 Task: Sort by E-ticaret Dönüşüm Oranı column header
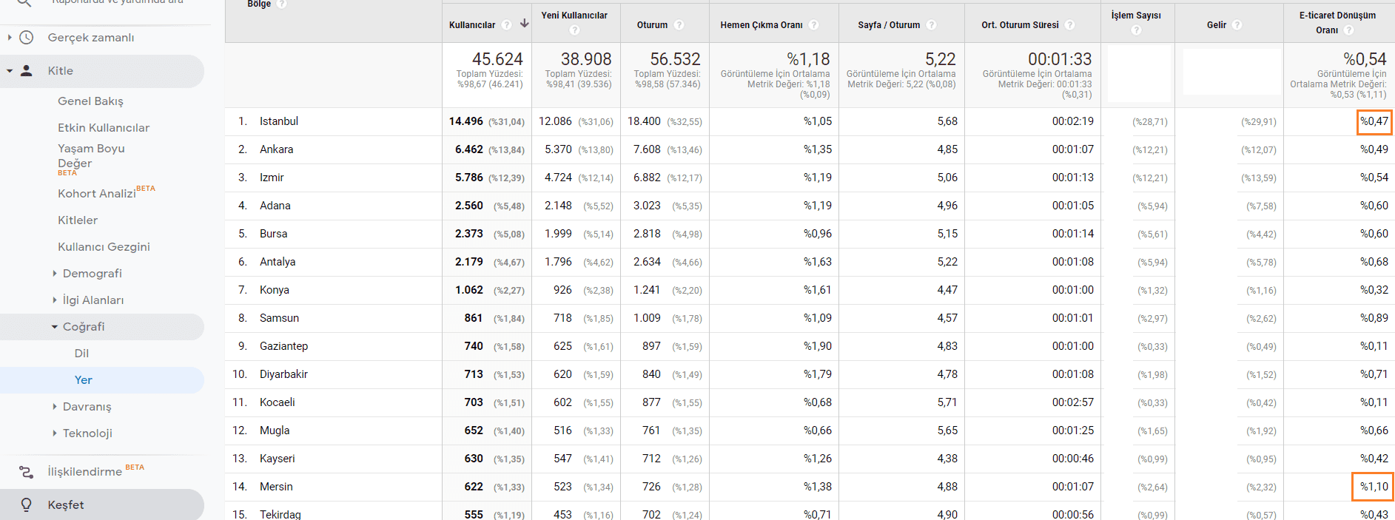pyautogui.click(x=1337, y=16)
